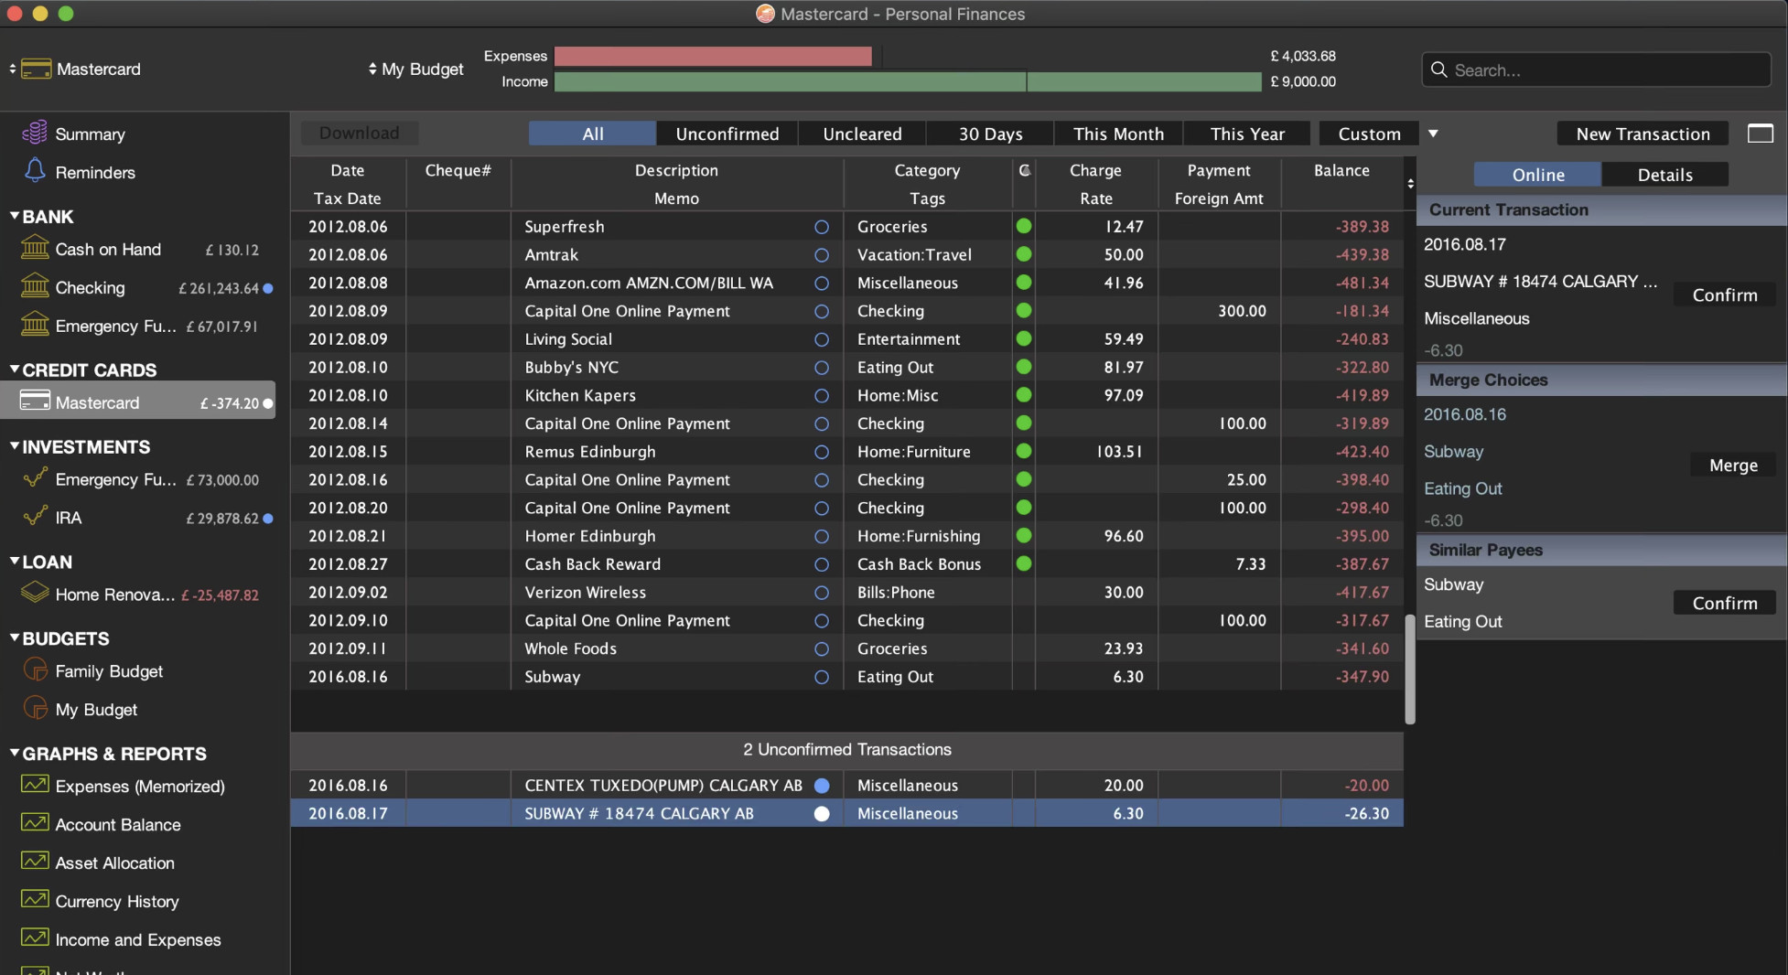Screen dimensions: 1788x975
Task: Select the This Month filter tab
Action: 1117,134
